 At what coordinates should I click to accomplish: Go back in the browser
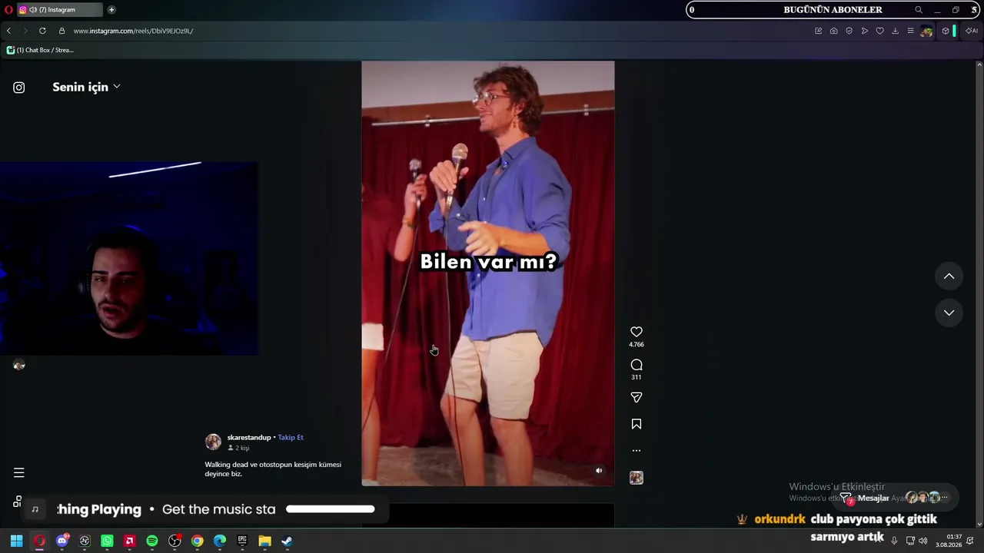[8, 31]
